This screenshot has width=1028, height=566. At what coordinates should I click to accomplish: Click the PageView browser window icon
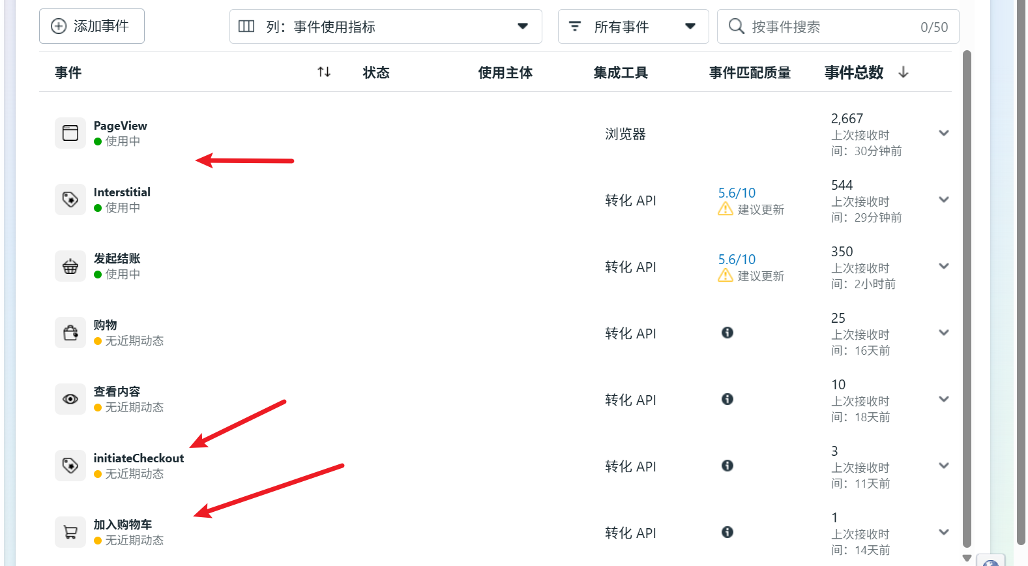click(x=70, y=133)
